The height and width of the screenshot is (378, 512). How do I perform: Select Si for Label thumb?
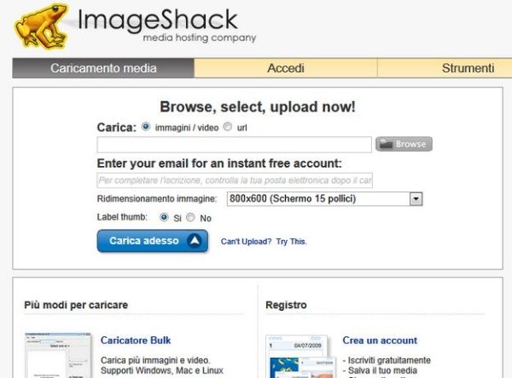165,217
